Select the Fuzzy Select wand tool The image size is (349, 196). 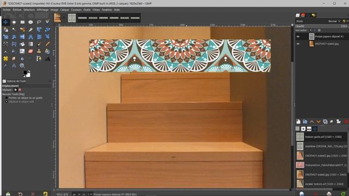click(x=14, y=29)
